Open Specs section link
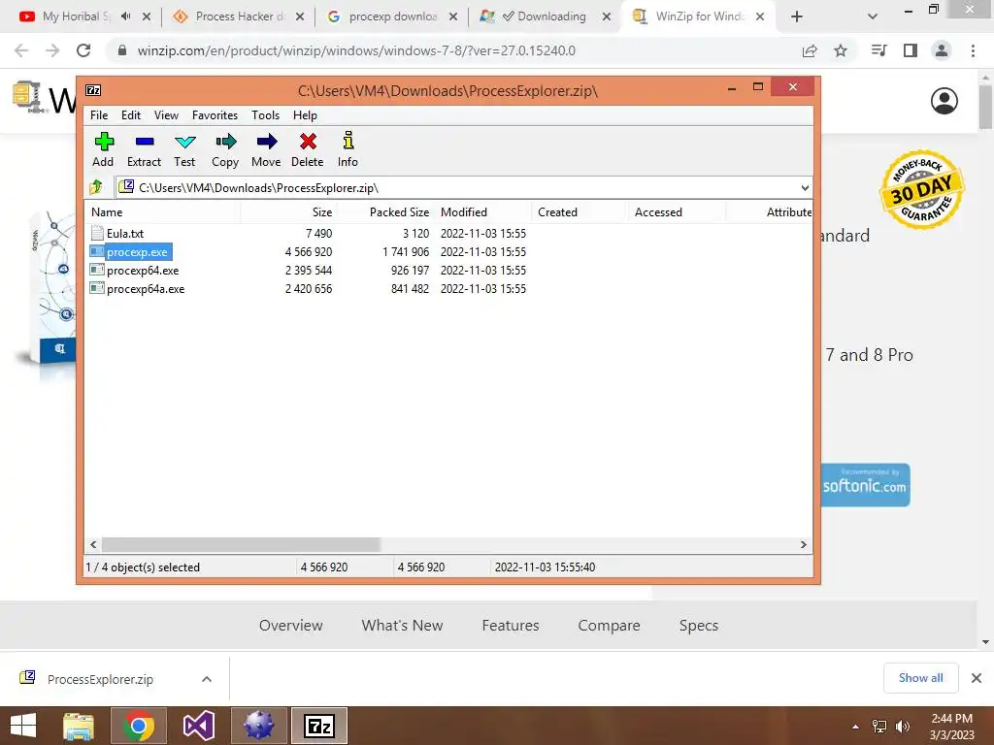994x745 pixels. (699, 626)
